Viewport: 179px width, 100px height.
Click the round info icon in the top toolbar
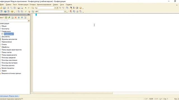(x=81, y=8)
